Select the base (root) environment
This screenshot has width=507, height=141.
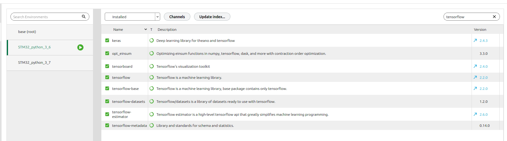50,32
